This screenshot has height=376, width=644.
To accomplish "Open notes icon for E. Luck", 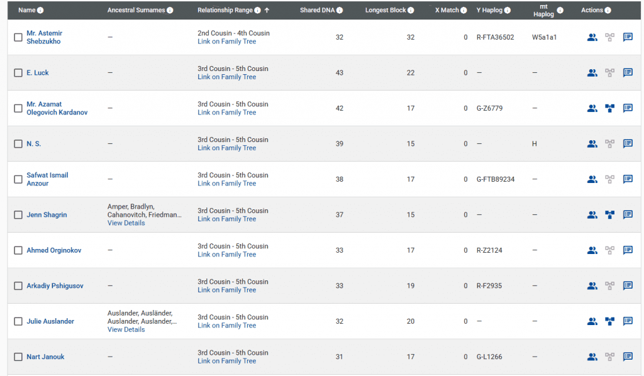I will coord(628,73).
